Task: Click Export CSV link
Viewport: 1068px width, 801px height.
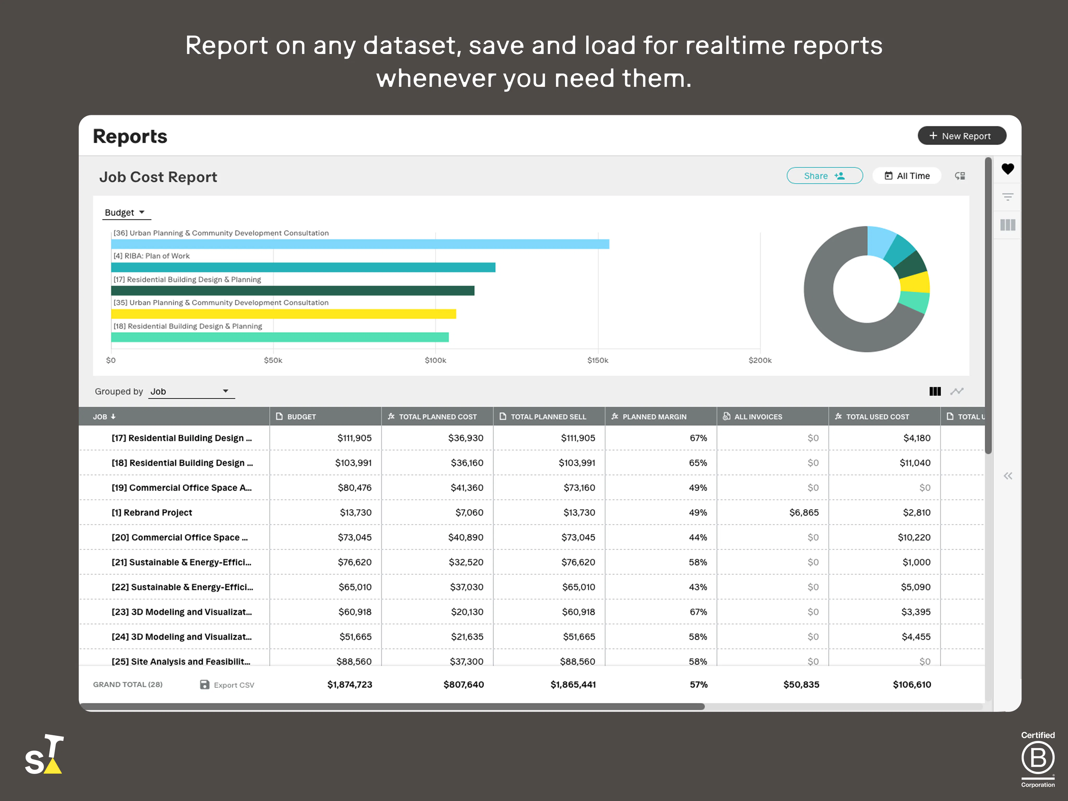Action: pyautogui.click(x=234, y=685)
